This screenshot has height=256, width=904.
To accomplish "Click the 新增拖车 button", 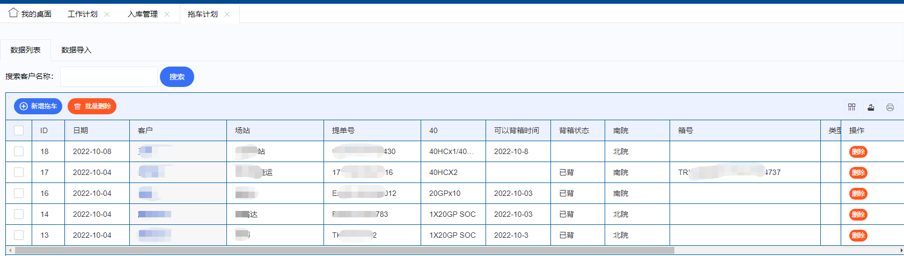I will [x=38, y=106].
